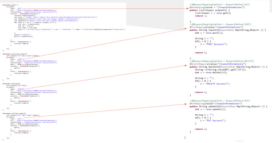Viewport: 272px width, 143px height.
Task: Click the 'PUT Success!' string assignment
Action: [x=213, y=120]
